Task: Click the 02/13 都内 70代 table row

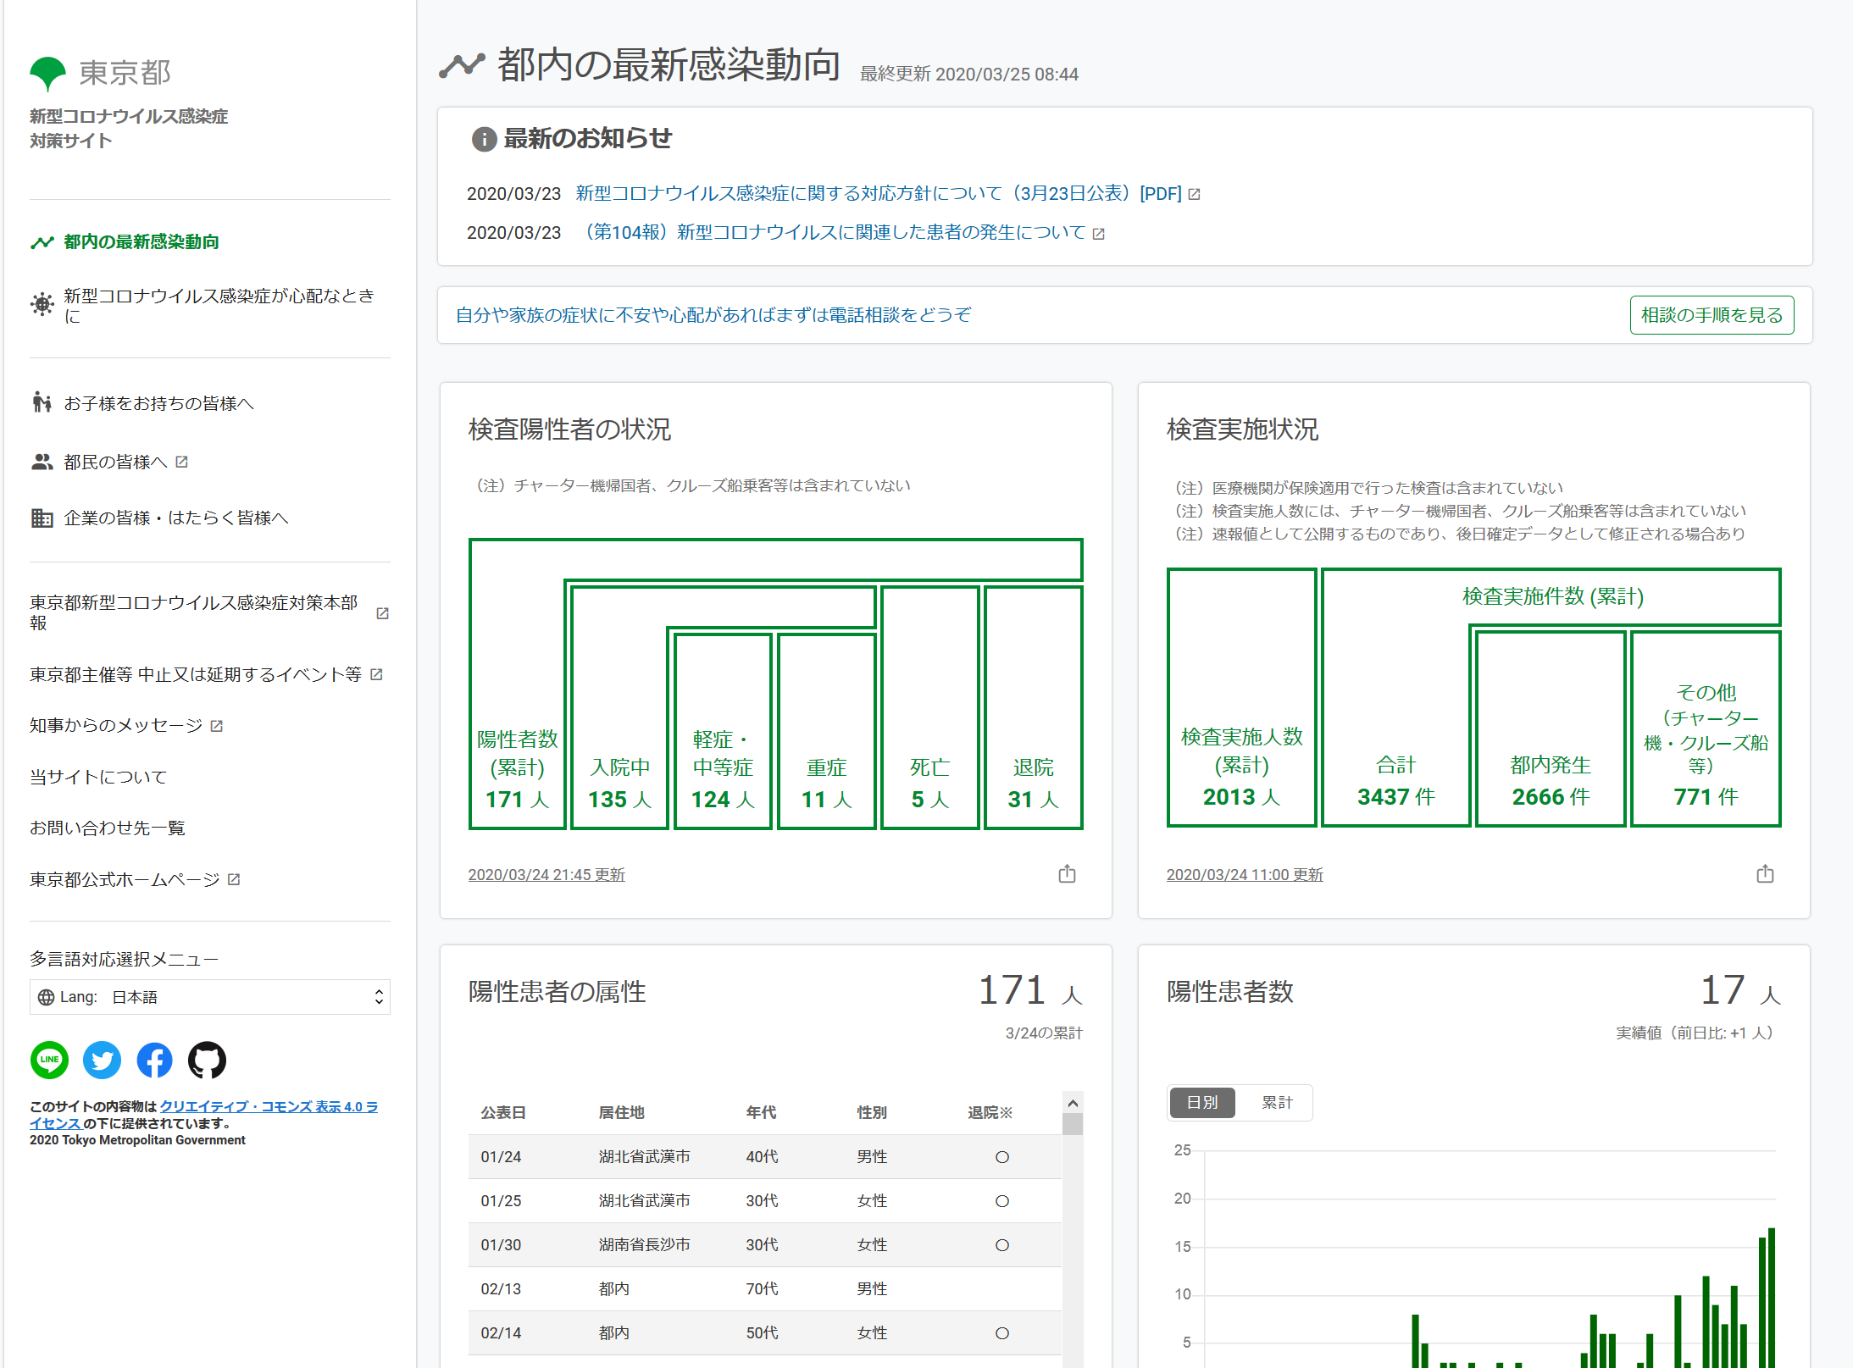Action: [765, 1289]
